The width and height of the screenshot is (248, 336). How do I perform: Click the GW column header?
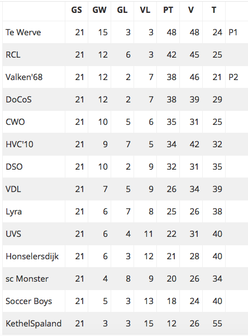pos(99,10)
